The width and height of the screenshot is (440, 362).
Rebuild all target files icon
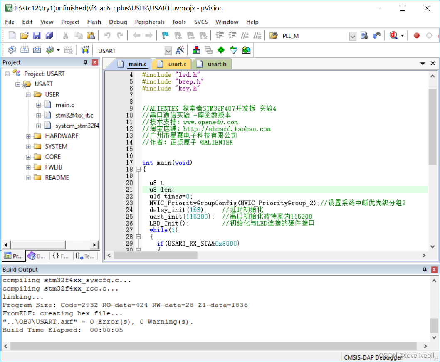[37, 50]
